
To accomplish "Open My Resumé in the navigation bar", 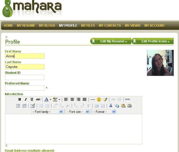I will [x=26, y=25].
